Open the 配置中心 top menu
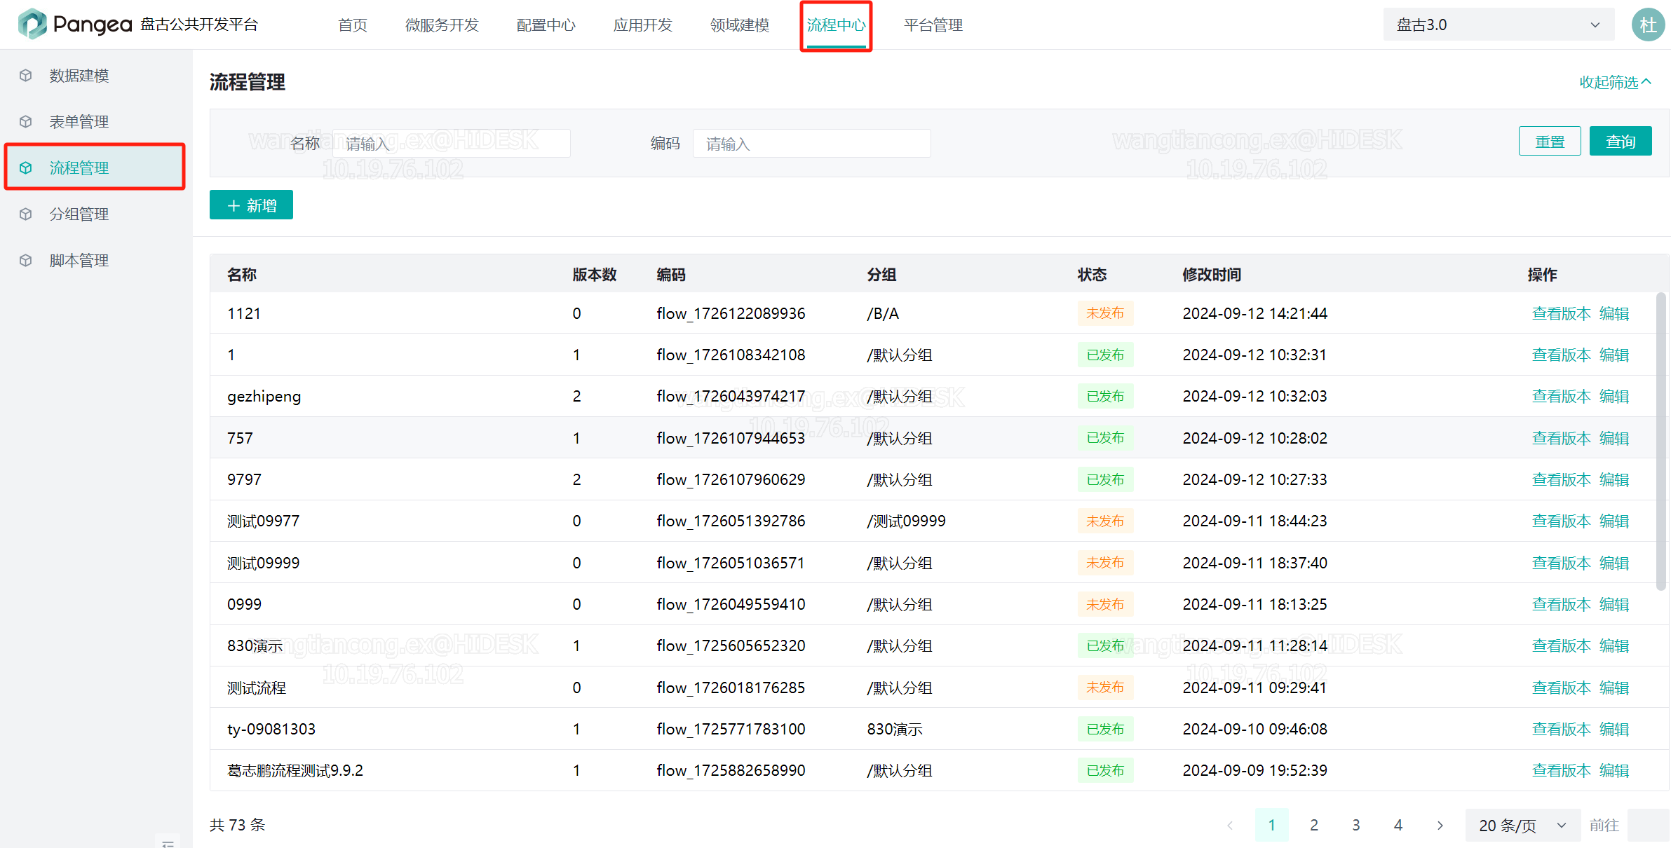This screenshot has width=1671, height=848. coord(546,25)
